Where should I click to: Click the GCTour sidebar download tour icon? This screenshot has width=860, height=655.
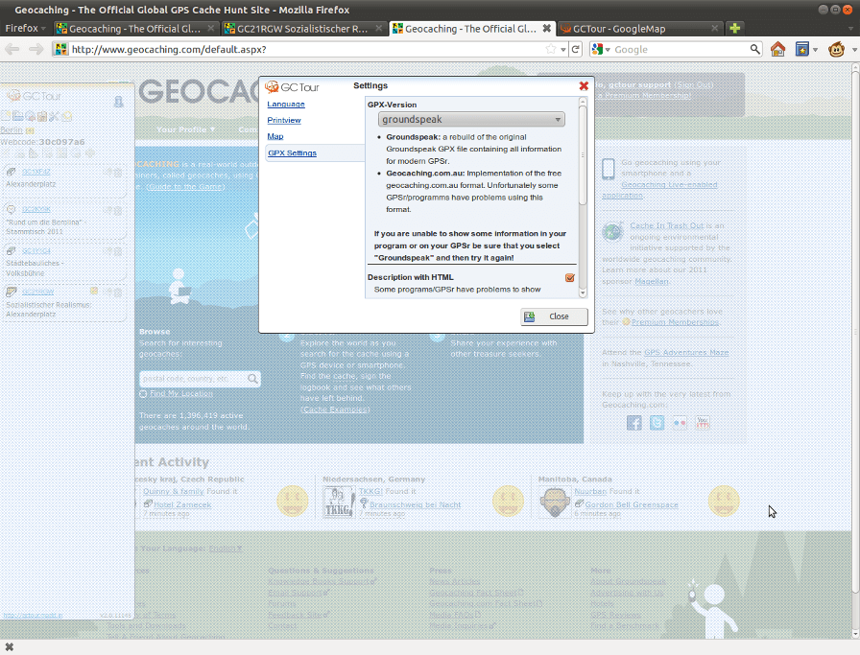click(x=31, y=116)
